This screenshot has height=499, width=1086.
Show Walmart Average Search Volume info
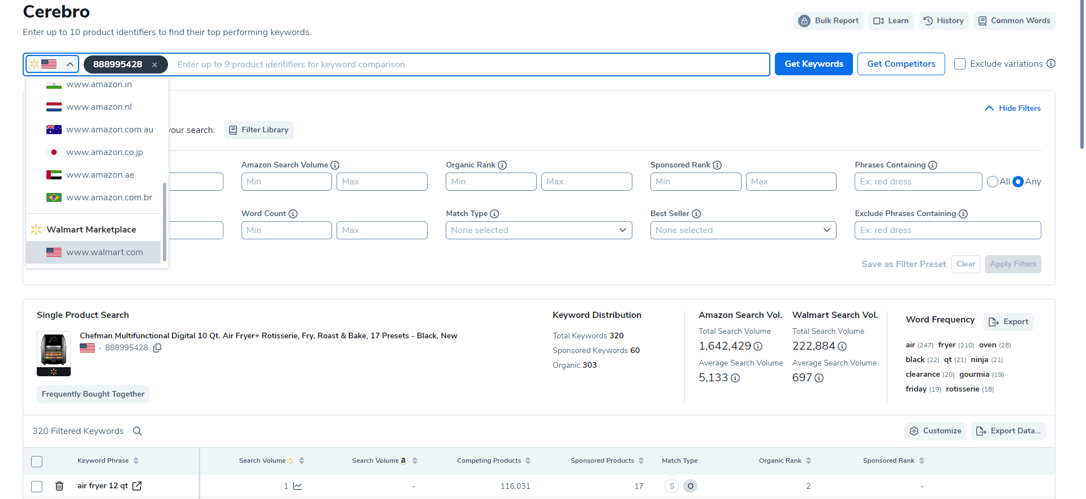[x=819, y=378]
